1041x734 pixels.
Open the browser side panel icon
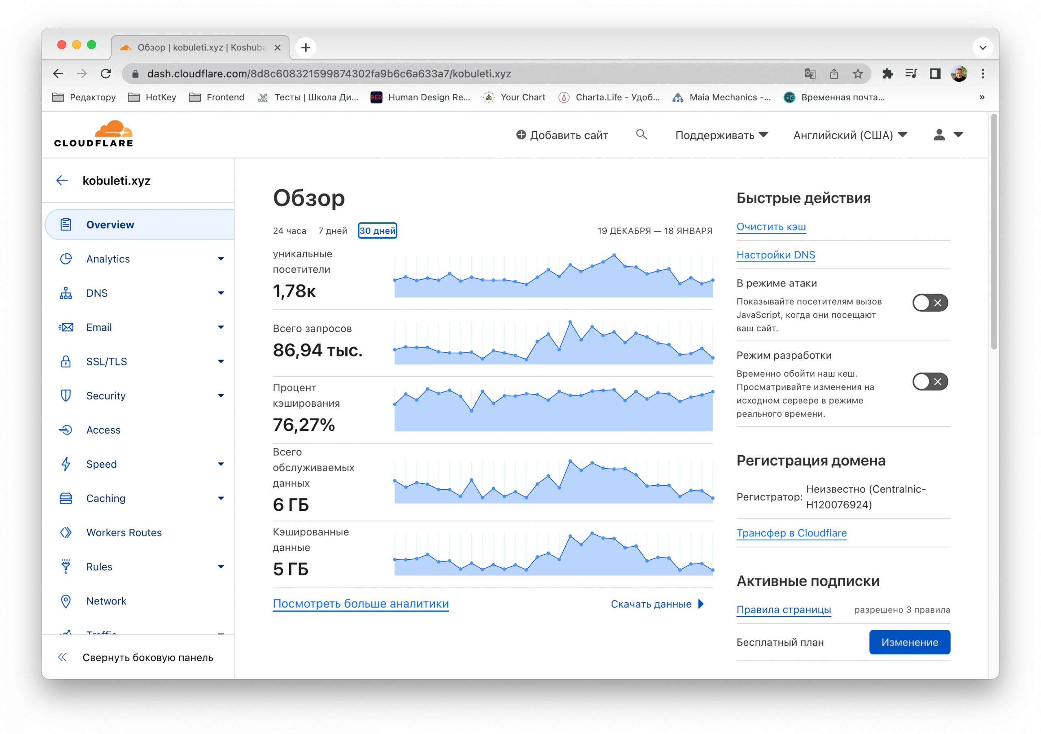pyautogui.click(x=935, y=74)
